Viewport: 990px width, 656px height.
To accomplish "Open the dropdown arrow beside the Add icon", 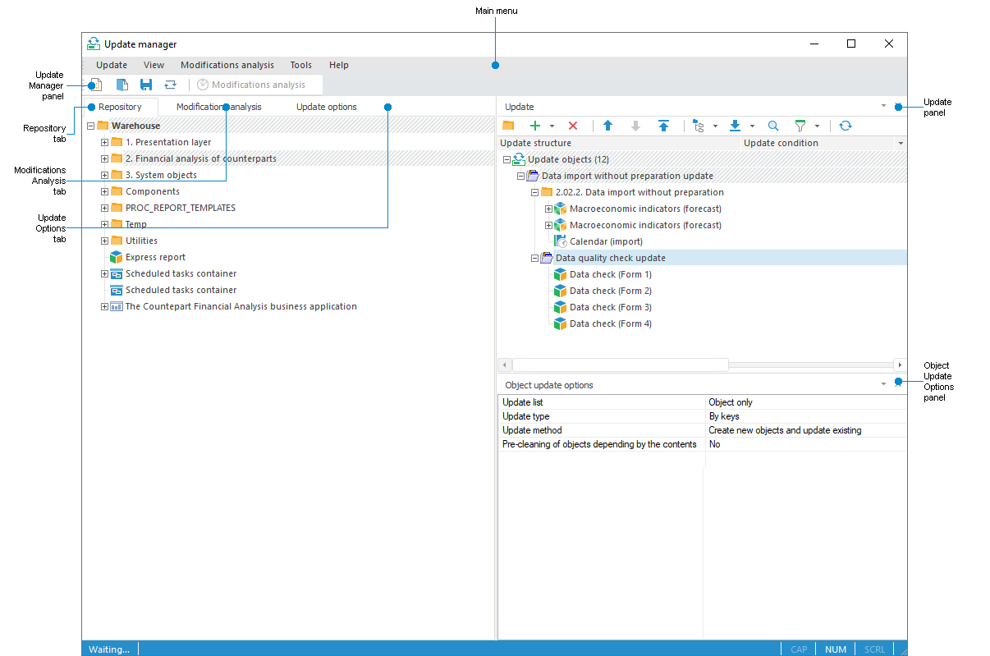I will 552,126.
